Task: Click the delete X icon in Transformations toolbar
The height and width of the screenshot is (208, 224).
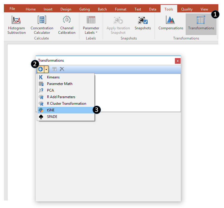Action: (x=62, y=69)
